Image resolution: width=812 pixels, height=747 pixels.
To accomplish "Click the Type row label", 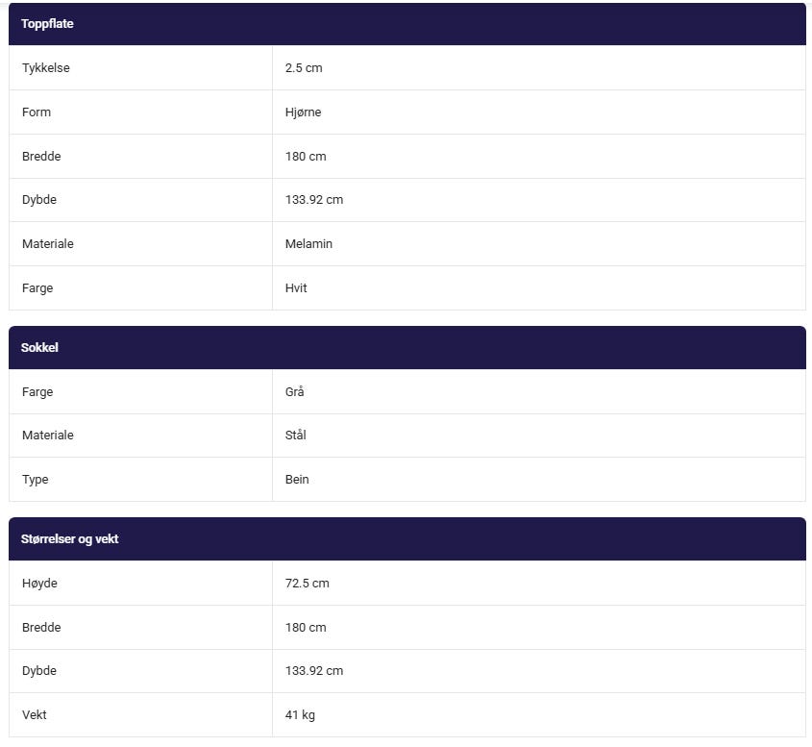I will (x=36, y=480).
